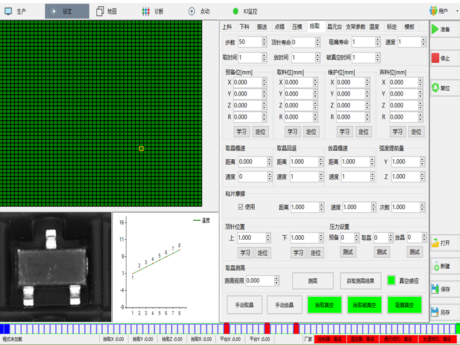Click 定位 under 取料位
Screen dimensions: 460x345
point(311,132)
